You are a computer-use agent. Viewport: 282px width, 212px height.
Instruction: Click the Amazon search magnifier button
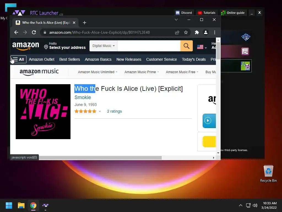(186, 46)
